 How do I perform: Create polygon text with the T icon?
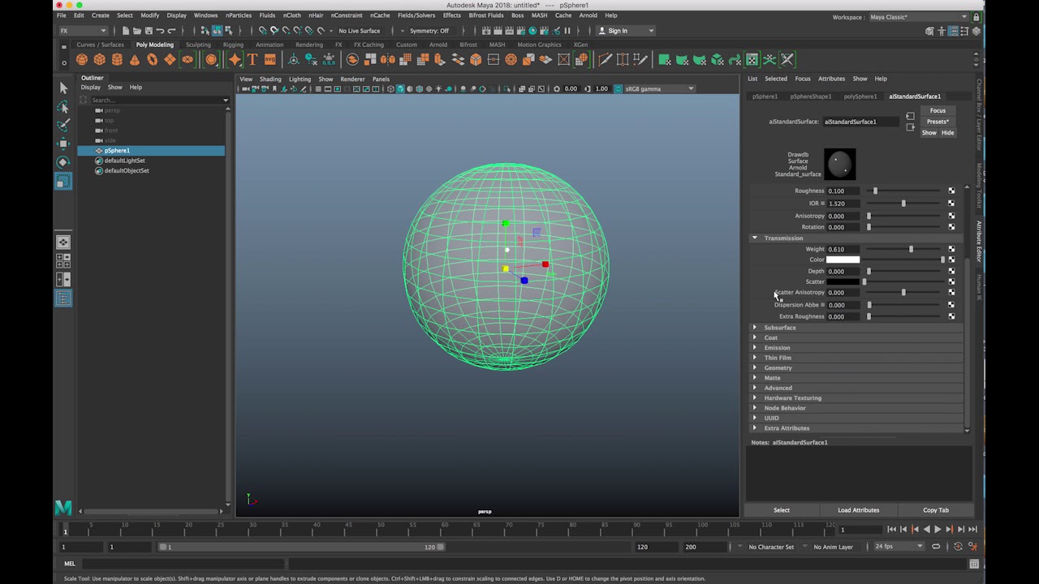point(252,59)
